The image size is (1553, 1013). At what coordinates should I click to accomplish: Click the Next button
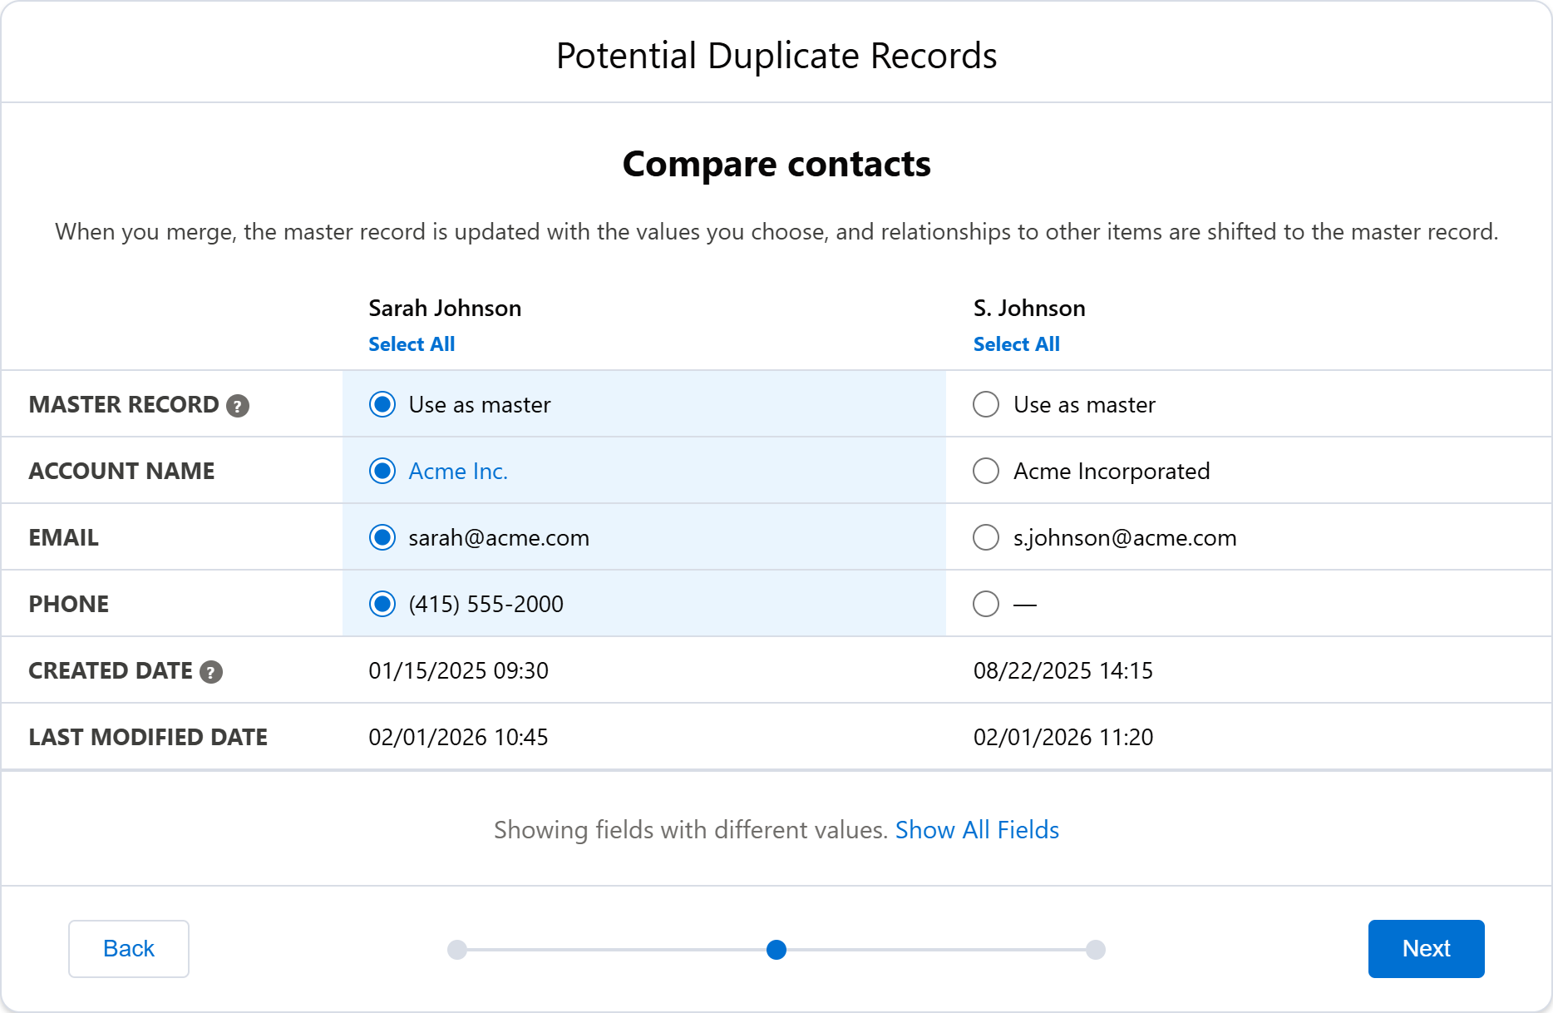1426,948
